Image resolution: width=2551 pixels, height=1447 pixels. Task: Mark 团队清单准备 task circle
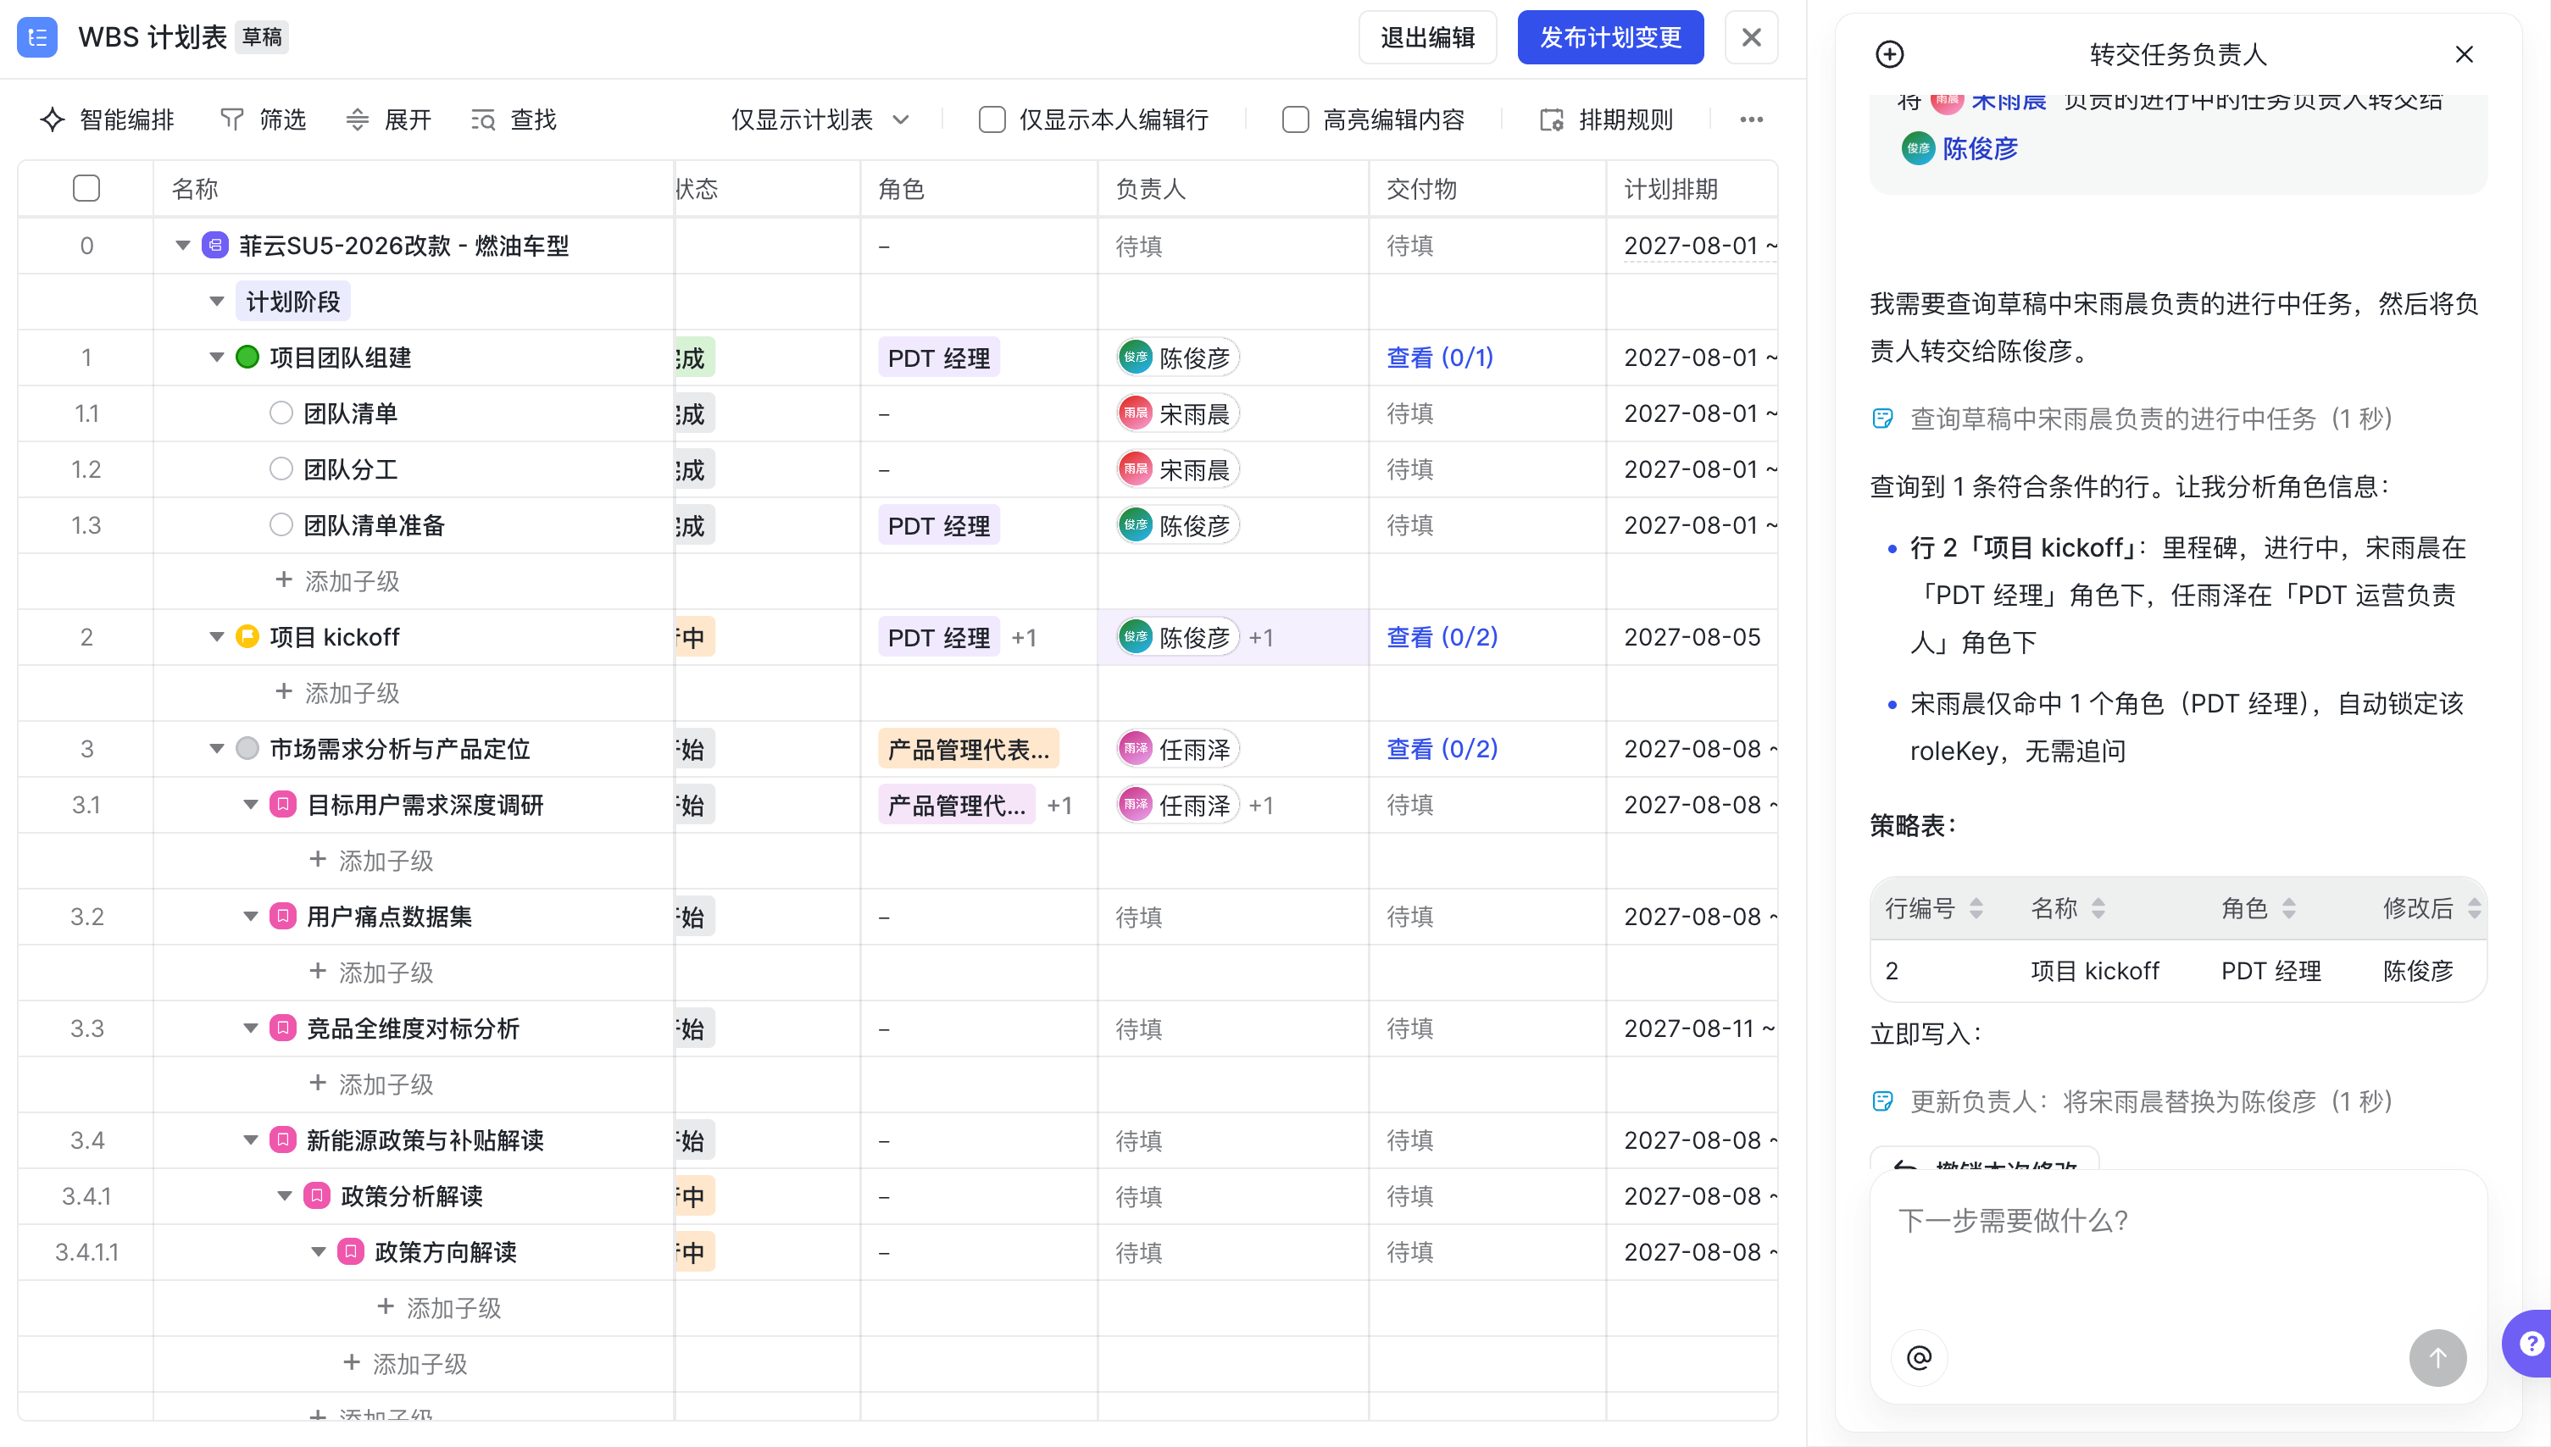[281, 524]
